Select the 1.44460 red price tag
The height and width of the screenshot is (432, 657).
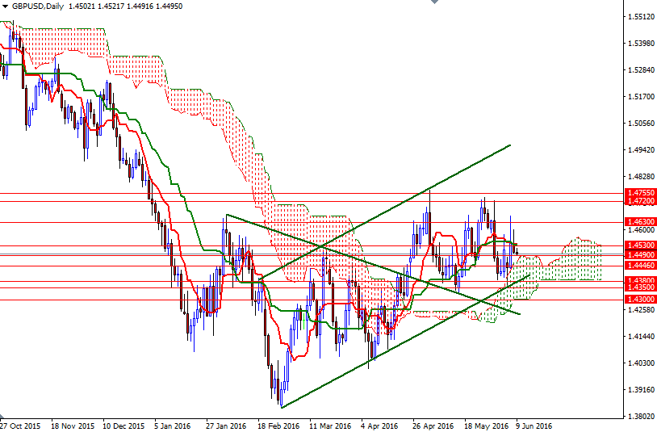640,265
